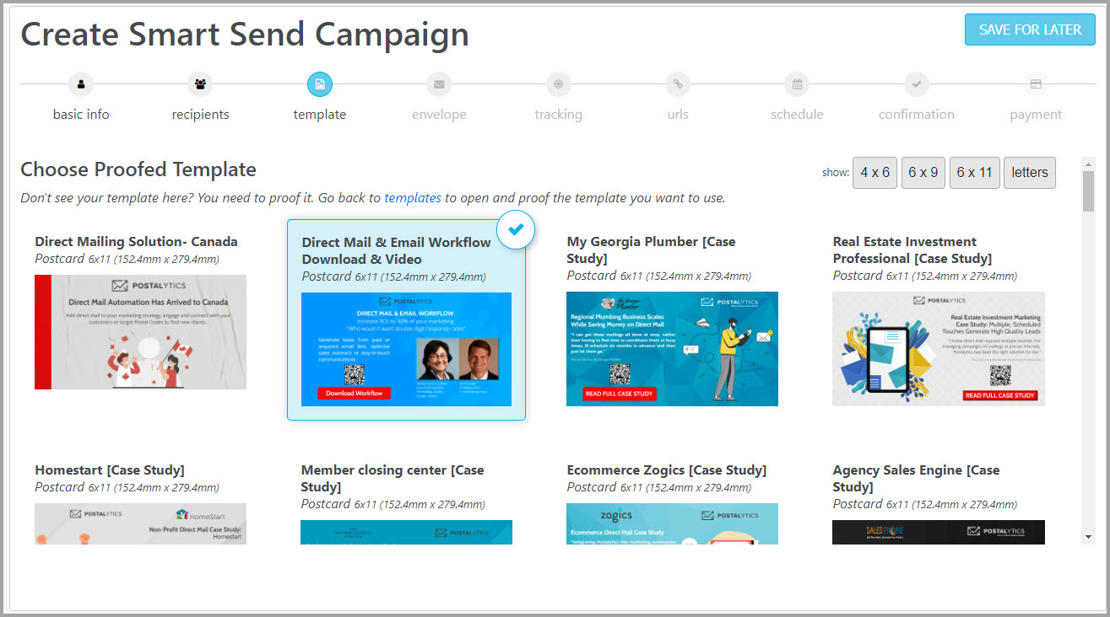The width and height of the screenshot is (1110, 617).
Task: Select the payment card icon
Action: [x=1036, y=84]
